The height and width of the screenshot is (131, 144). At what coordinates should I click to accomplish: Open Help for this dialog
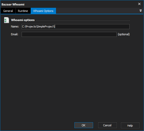tap(130, 125)
